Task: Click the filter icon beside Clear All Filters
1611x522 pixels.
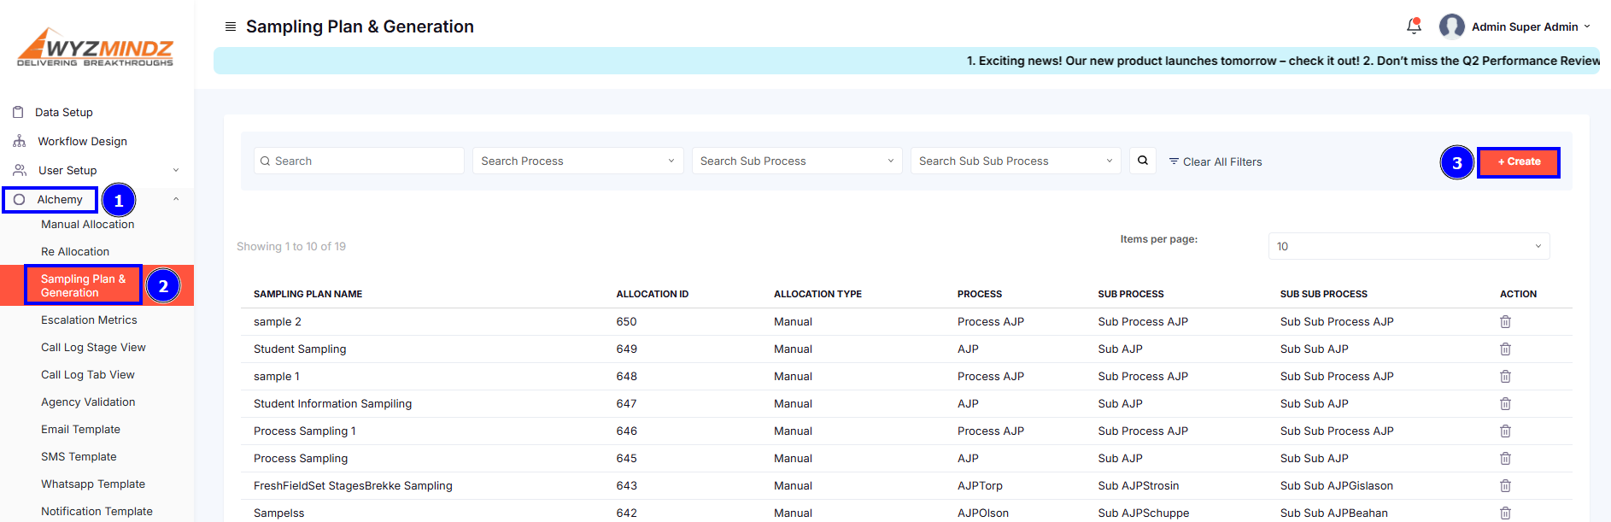Action: [1174, 161]
